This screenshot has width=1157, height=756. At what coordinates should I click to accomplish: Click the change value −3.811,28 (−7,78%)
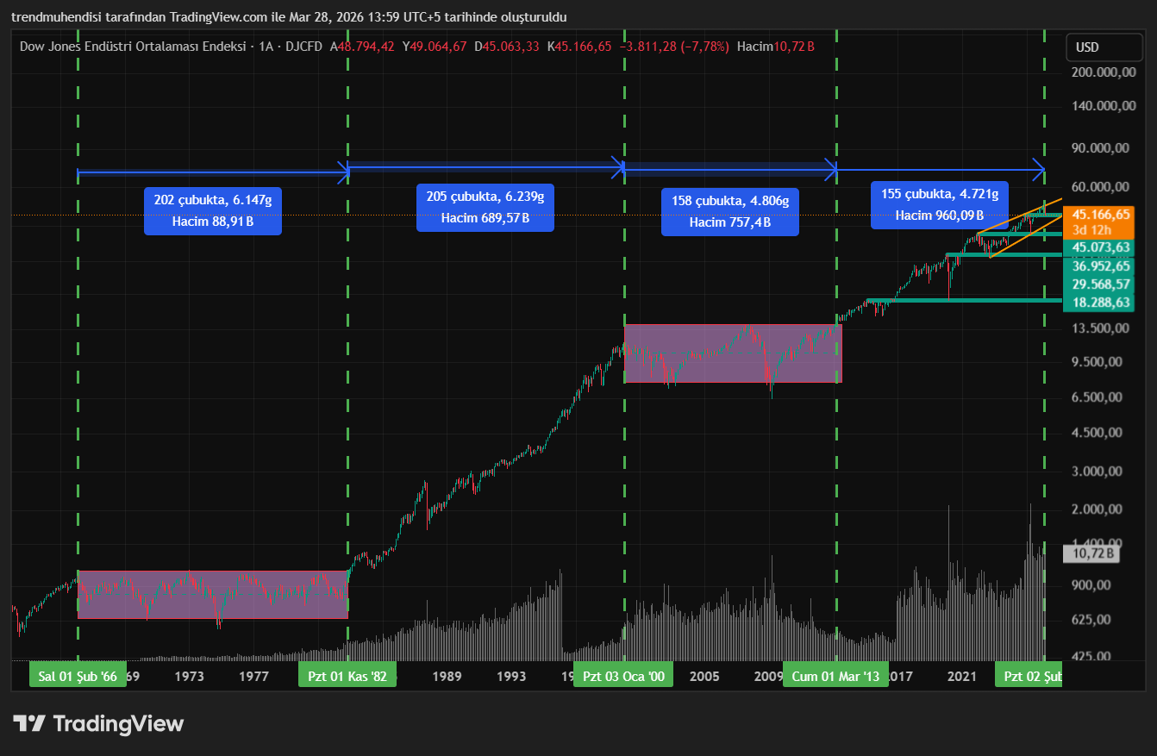click(674, 46)
